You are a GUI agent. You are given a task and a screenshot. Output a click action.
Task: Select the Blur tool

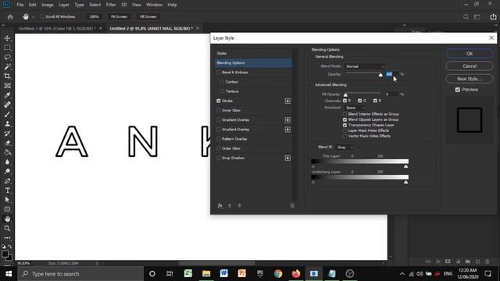point(7,162)
